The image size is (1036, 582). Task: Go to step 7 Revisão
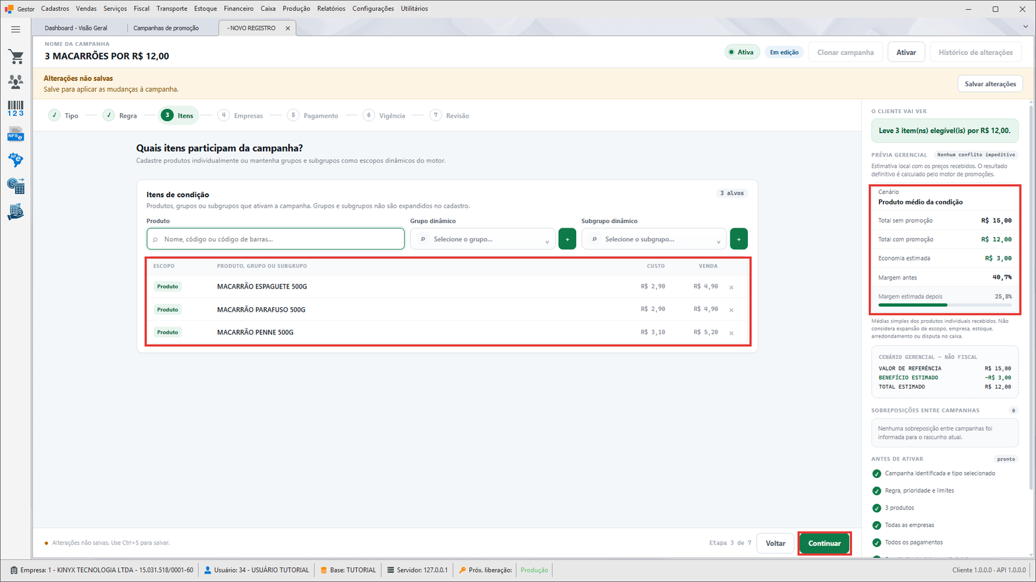click(450, 115)
